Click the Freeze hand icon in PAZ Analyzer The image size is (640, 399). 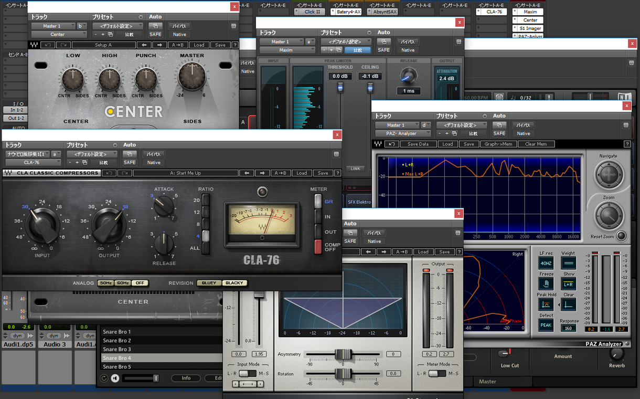[546, 284]
